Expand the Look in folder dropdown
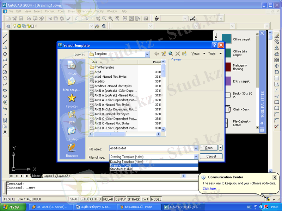Image resolution: width=282 pixels, height=211 pixels. [x=147, y=54]
